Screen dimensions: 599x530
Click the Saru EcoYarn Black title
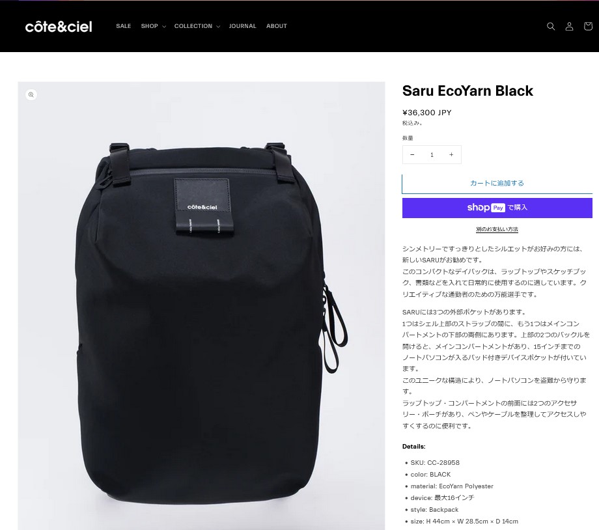pos(467,91)
